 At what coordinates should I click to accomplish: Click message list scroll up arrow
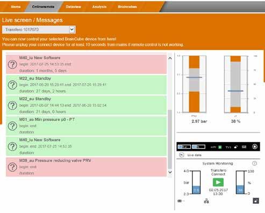[x=170, y=58]
